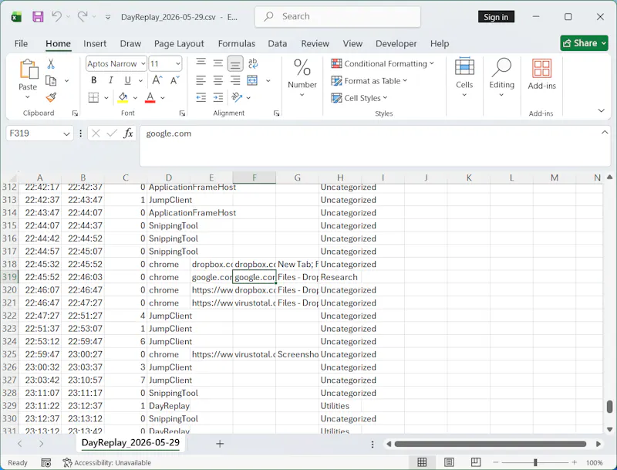Screen dimensions: 617x470
Task: Switch to Page Layout tab
Action: pyautogui.click(x=179, y=44)
